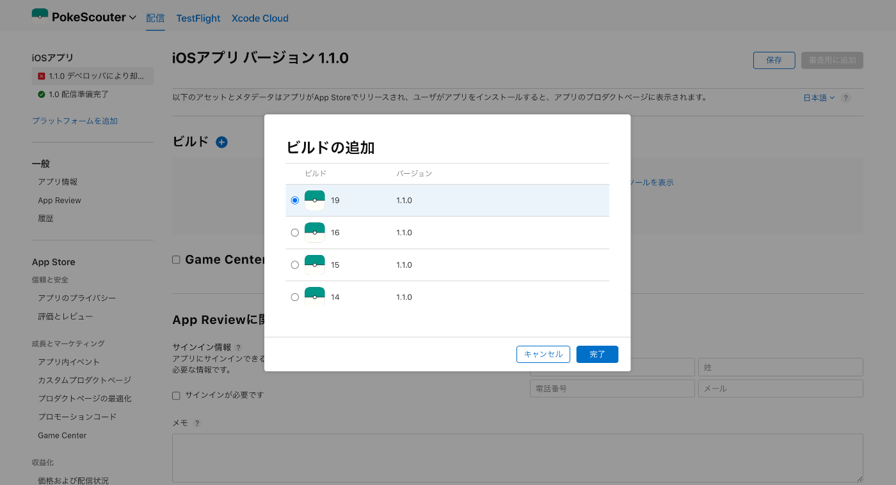Select the radio button for build 15
The height and width of the screenshot is (485, 896).
295,265
